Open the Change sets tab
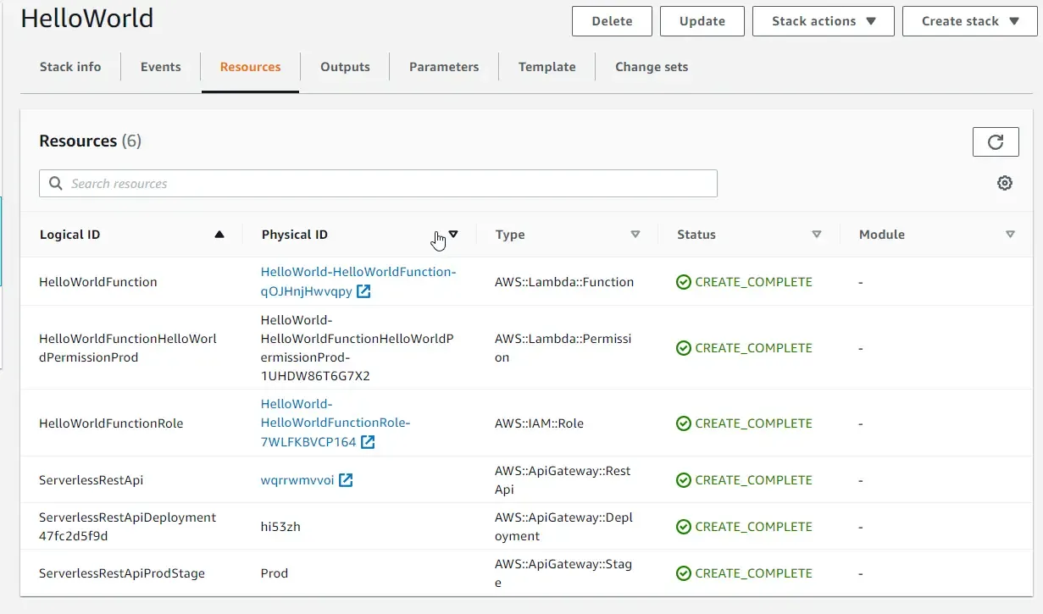This screenshot has width=1043, height=614. tap(651, 66)
